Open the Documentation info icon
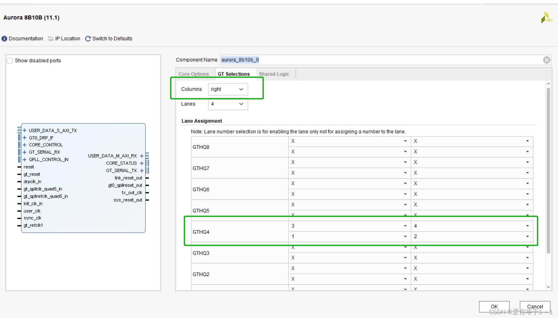Image resolution: width=558 pixels, height=318 pixels. pyautogui.click(x=4, y=39)
